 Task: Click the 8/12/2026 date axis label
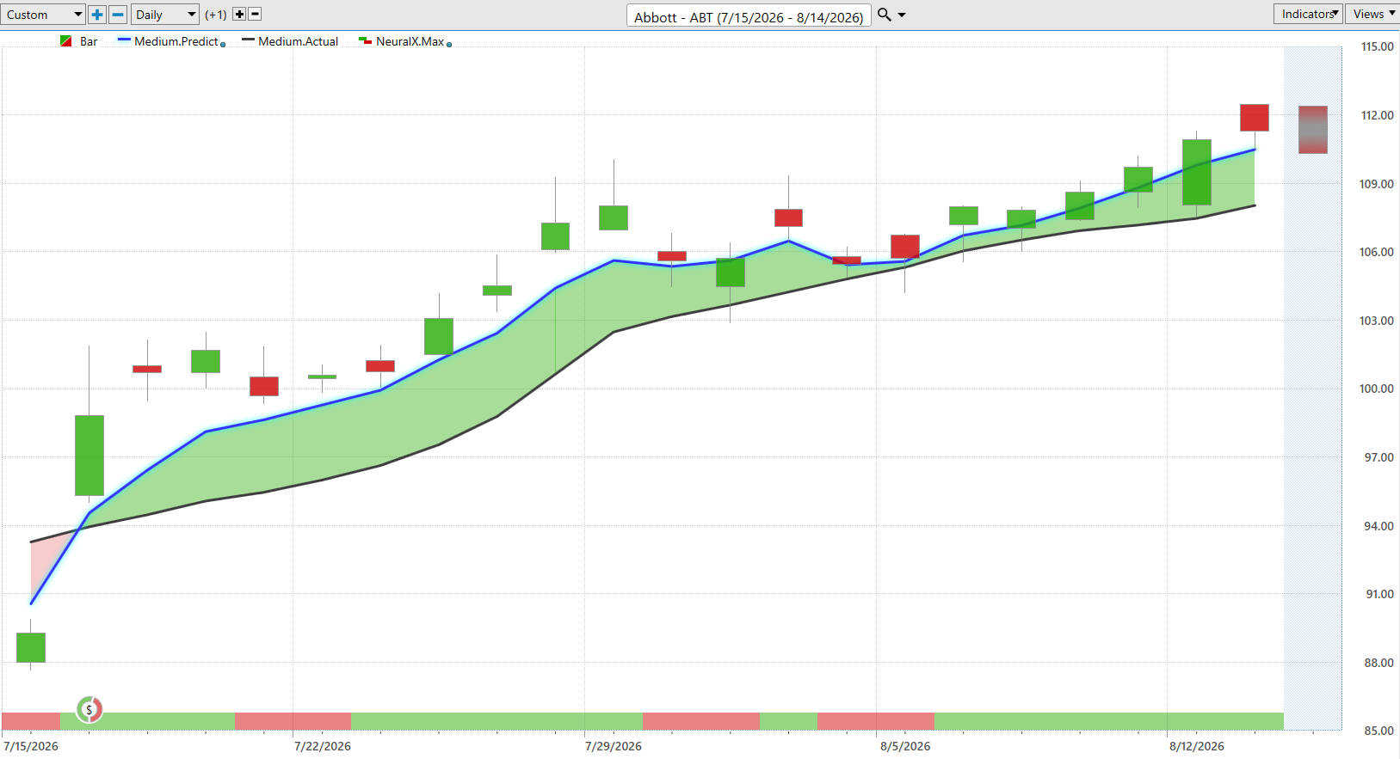tap(1196, 746)
